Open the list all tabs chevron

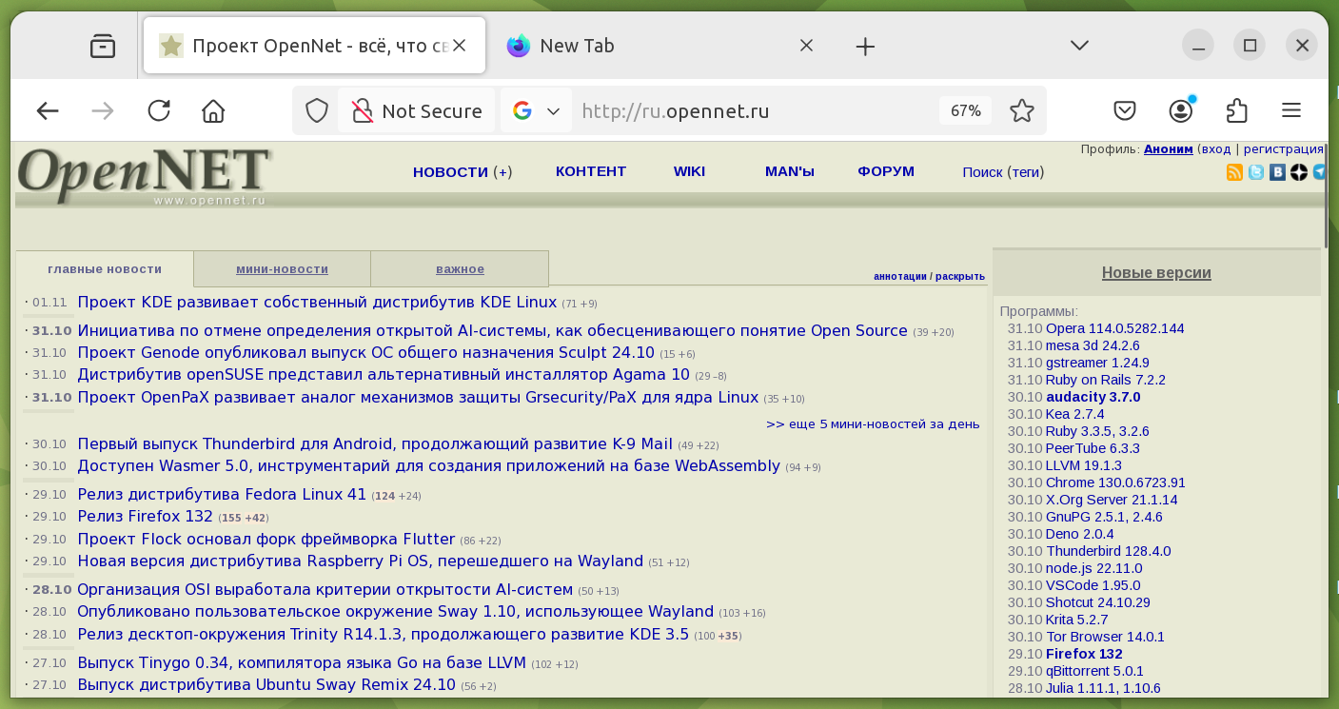[x=1079, y=46]
